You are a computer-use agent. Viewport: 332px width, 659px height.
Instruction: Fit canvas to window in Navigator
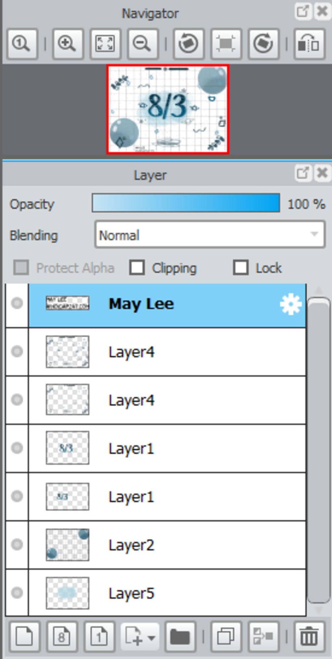[105, 44]
